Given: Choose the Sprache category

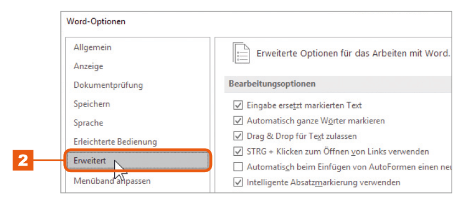Looking at the screenshot, I should [88, 123].
